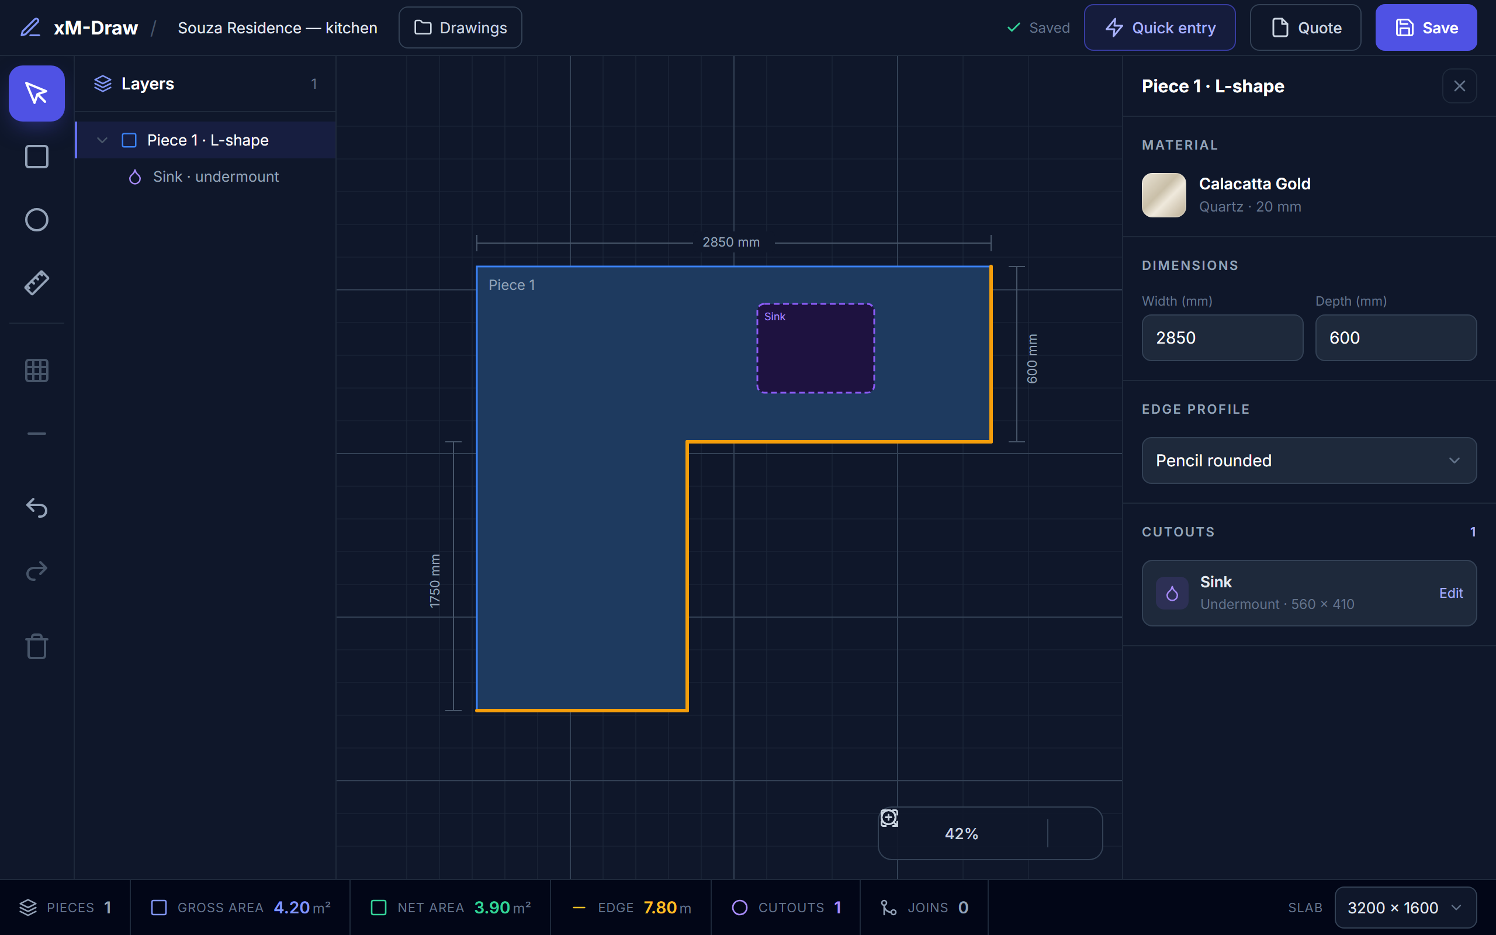Screen dimensions: 1496x935
Task: Open Quick entry mode
Action: [1160, 28]
